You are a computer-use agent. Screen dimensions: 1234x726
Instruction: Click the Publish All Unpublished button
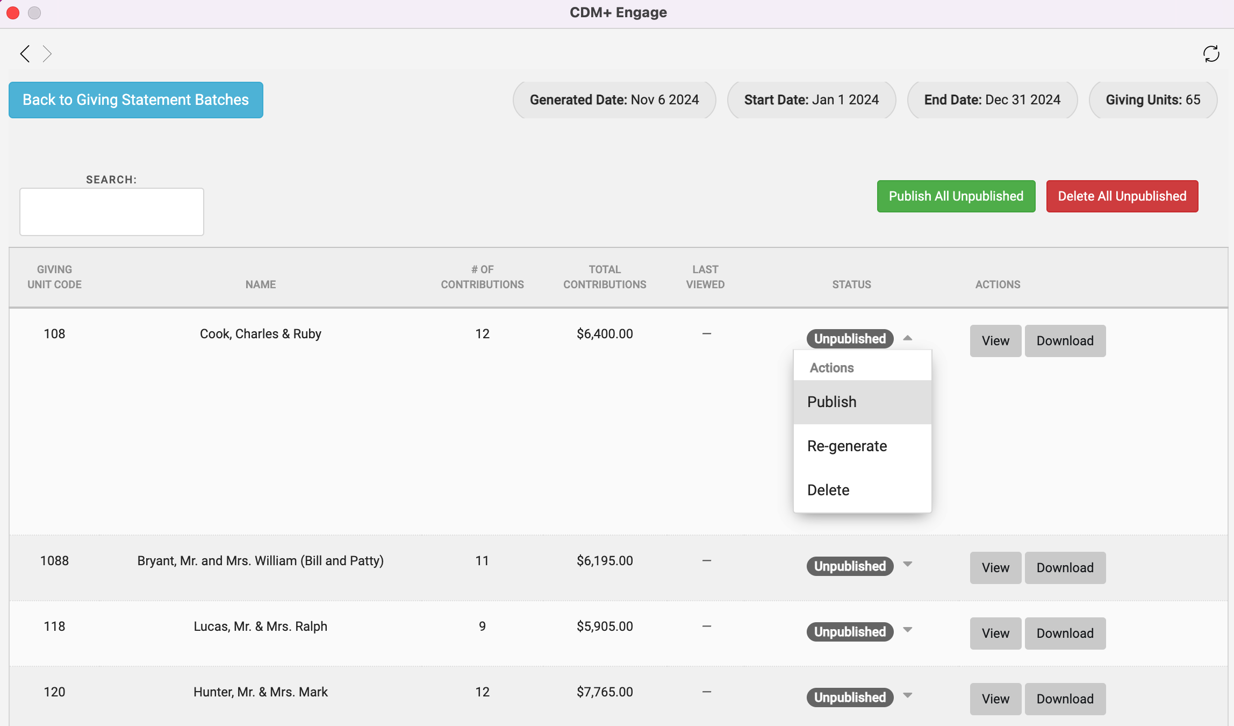click(x=956, y=196)
